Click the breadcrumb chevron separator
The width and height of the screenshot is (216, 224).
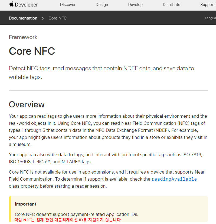point(43,18)
